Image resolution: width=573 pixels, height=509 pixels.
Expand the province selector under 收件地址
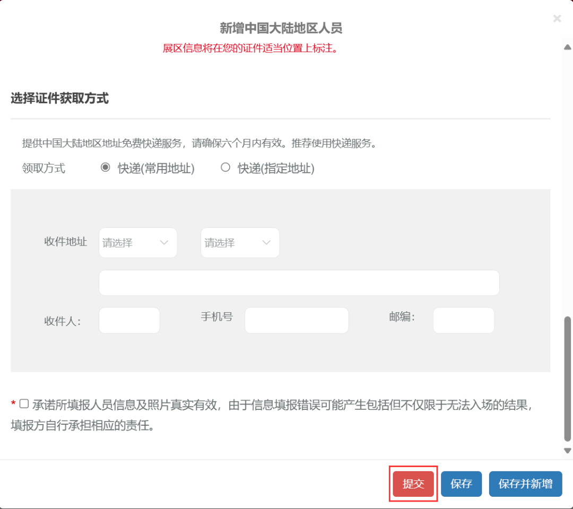tap(138, 243)
